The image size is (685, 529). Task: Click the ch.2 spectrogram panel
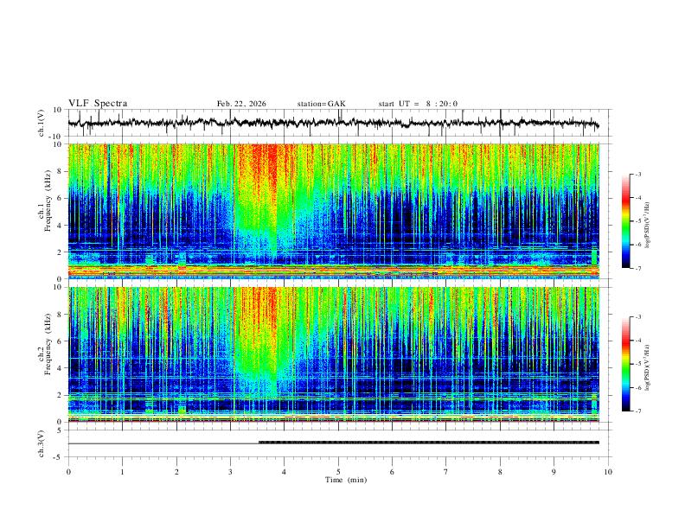pyautogui.click(x=334, y=354)
